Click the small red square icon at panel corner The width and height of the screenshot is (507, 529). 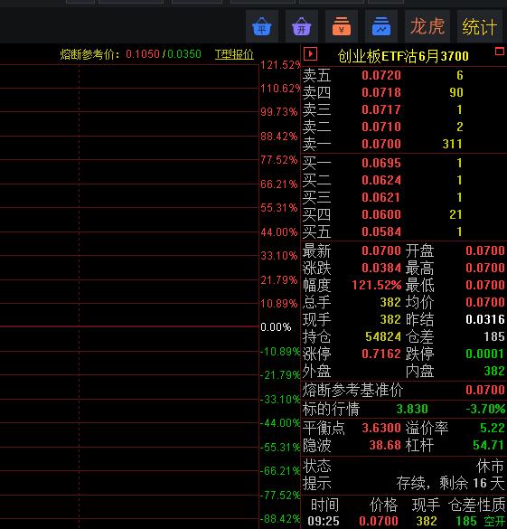tap(499, 52)
